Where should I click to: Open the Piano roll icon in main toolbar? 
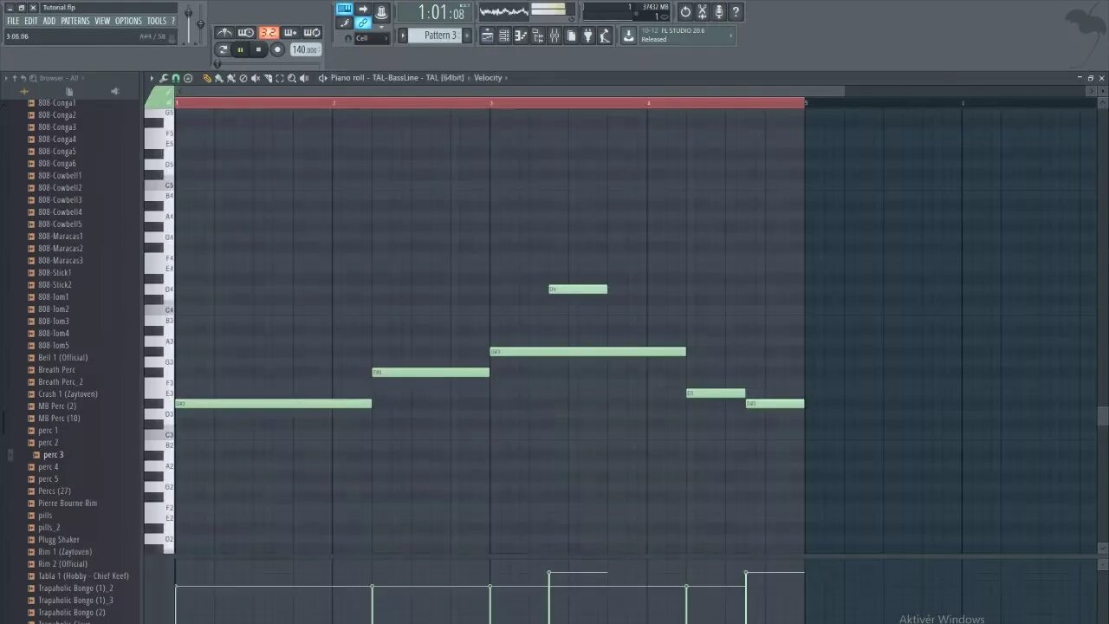[521, 36]
